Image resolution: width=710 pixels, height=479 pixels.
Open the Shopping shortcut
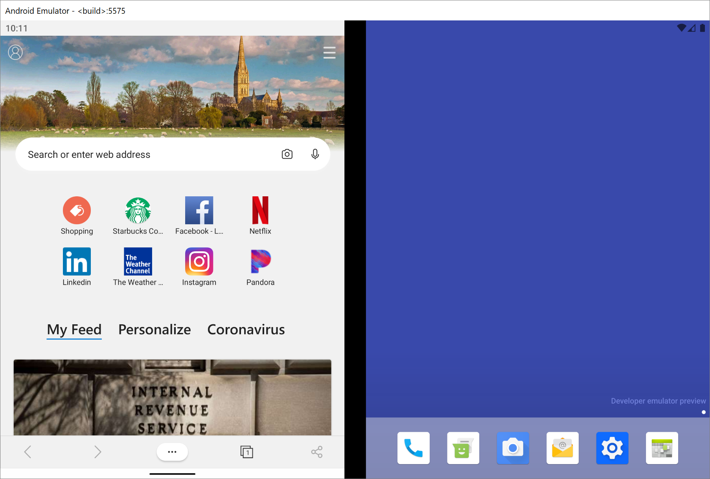pyautogui.click(x=77, y=210)
